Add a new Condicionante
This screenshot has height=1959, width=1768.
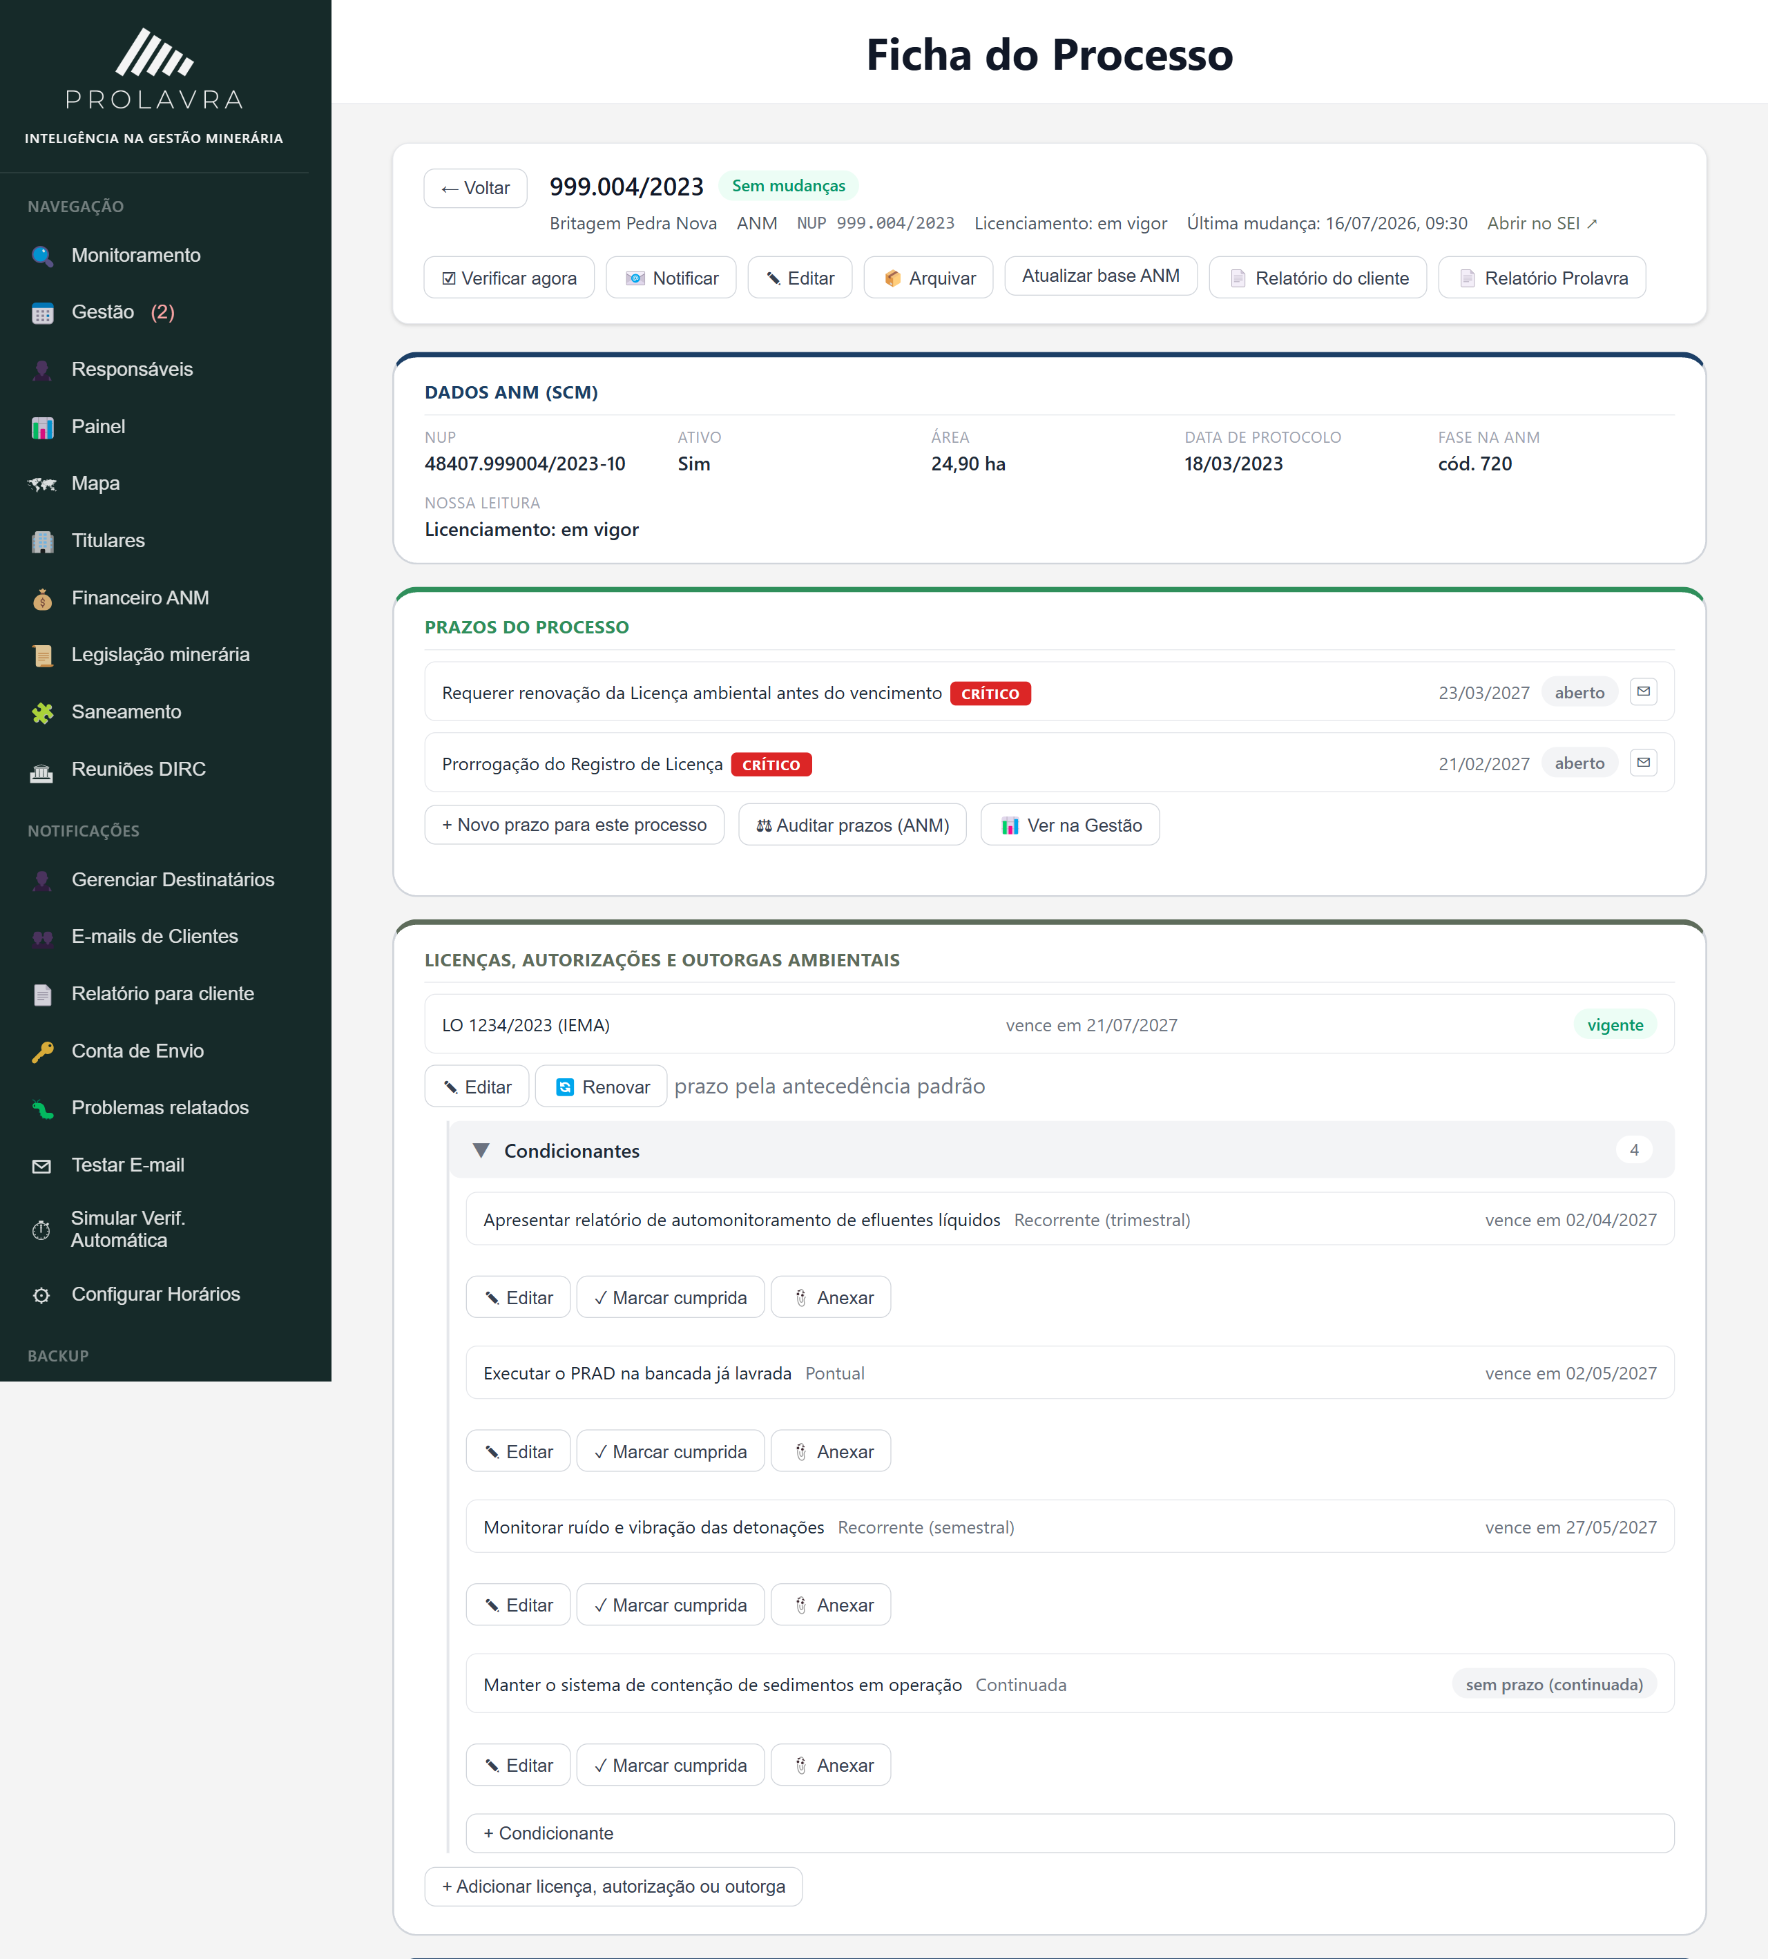tap(1070, 1834)
